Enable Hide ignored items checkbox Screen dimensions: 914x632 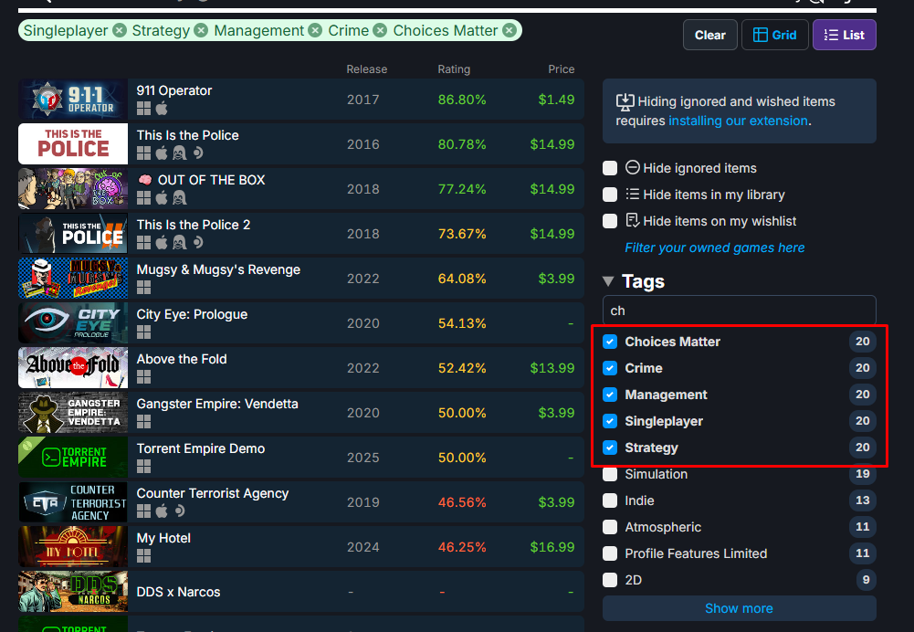click(x=610, y=168)
